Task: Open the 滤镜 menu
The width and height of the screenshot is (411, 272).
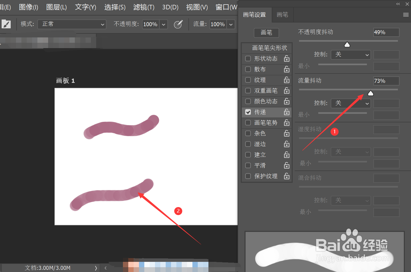Action: 144,7
